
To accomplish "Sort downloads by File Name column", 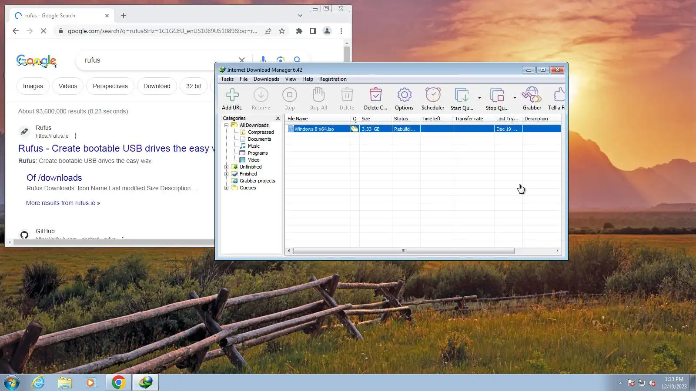I will pyautogui.click(x=318, y=119).
